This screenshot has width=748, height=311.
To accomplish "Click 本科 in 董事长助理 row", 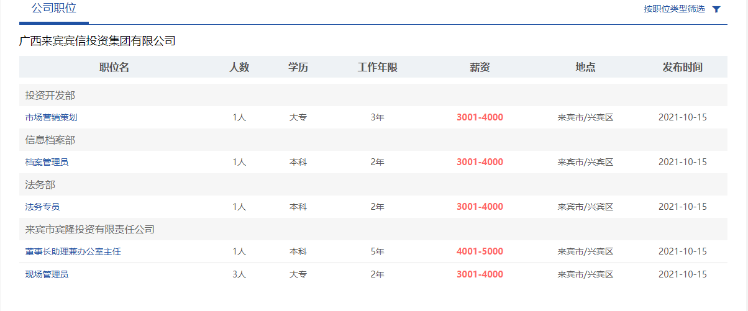I will point(298,251).
